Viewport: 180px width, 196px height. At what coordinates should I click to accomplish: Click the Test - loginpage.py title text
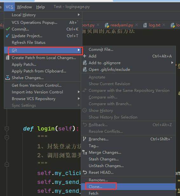72,7
